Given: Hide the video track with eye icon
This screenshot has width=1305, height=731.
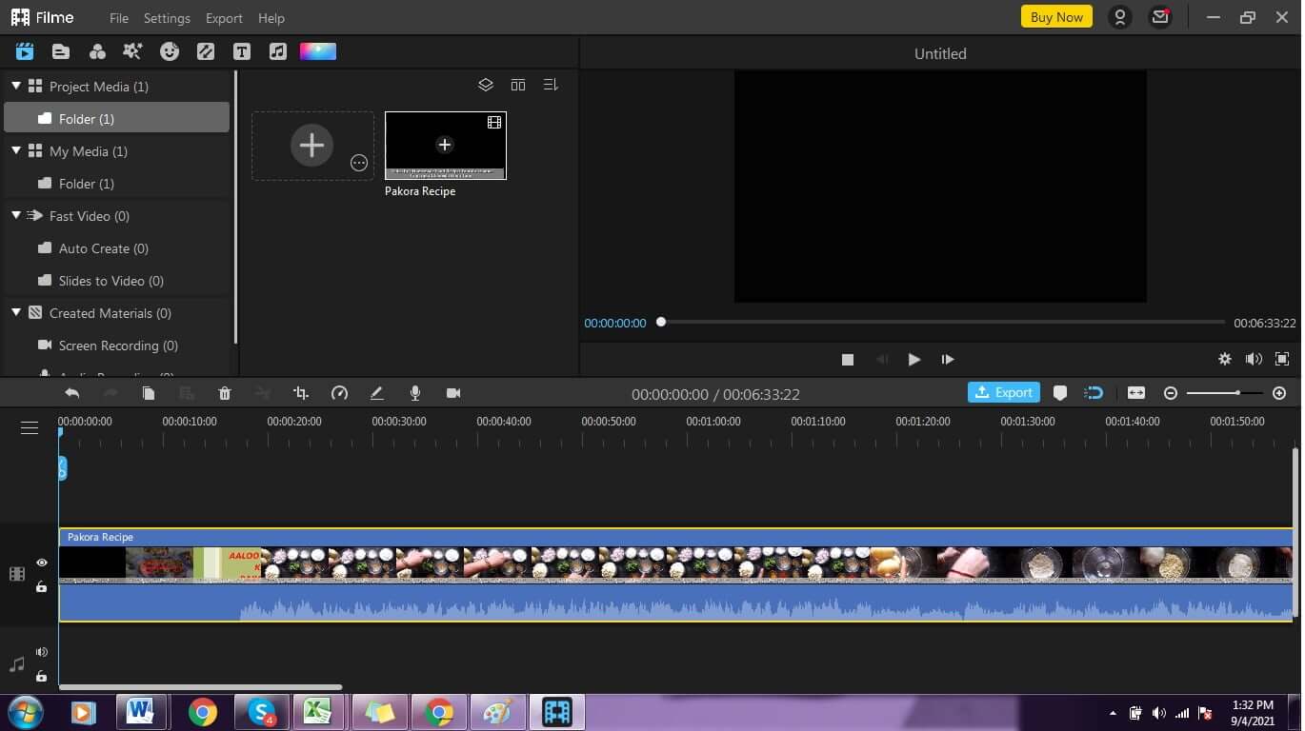Looking at the screenshot, I should (42, 563).
